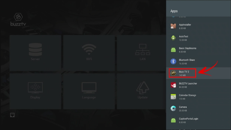Click the Apps panel header
This screenshot has width=231, height=130.
coord(198,8)
